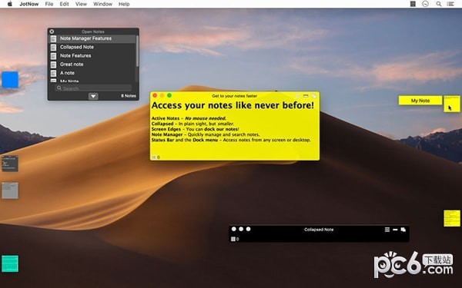
Task: Select Note Features in Open Notes list
Action: click(92, 55)
